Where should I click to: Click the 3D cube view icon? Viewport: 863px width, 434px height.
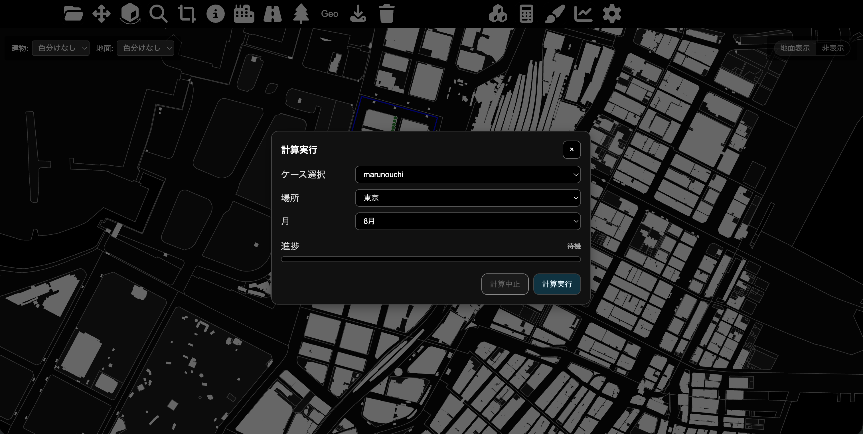click(130, 14)
